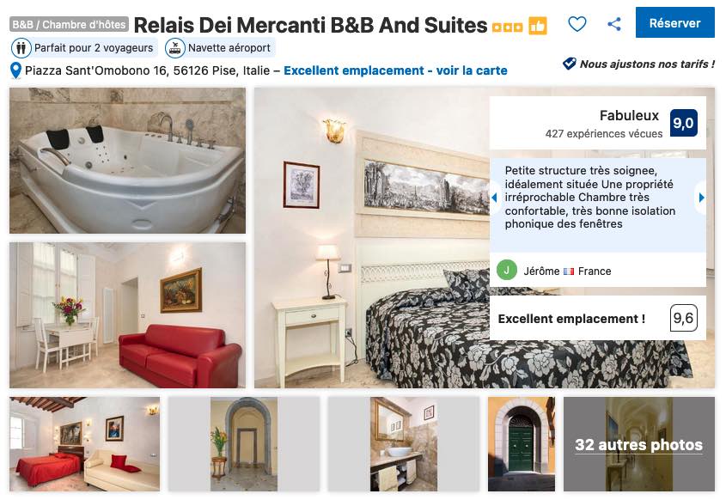Open 32 autres photos gallery

(638, 444)
